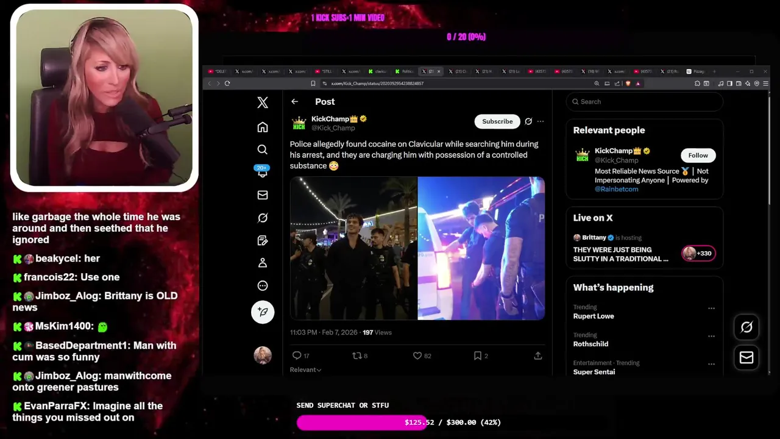
Task: Open left photo of smiling man
Action: [x=353, y=248]
